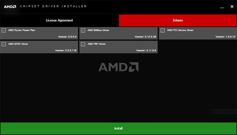Switch to the License Agreement tab
This screenshot has height=135, width=237.
(59, 21)
